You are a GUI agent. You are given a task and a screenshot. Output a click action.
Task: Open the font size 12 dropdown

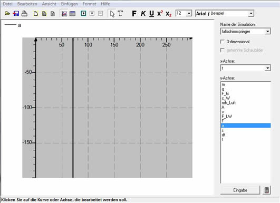(189, 13)
